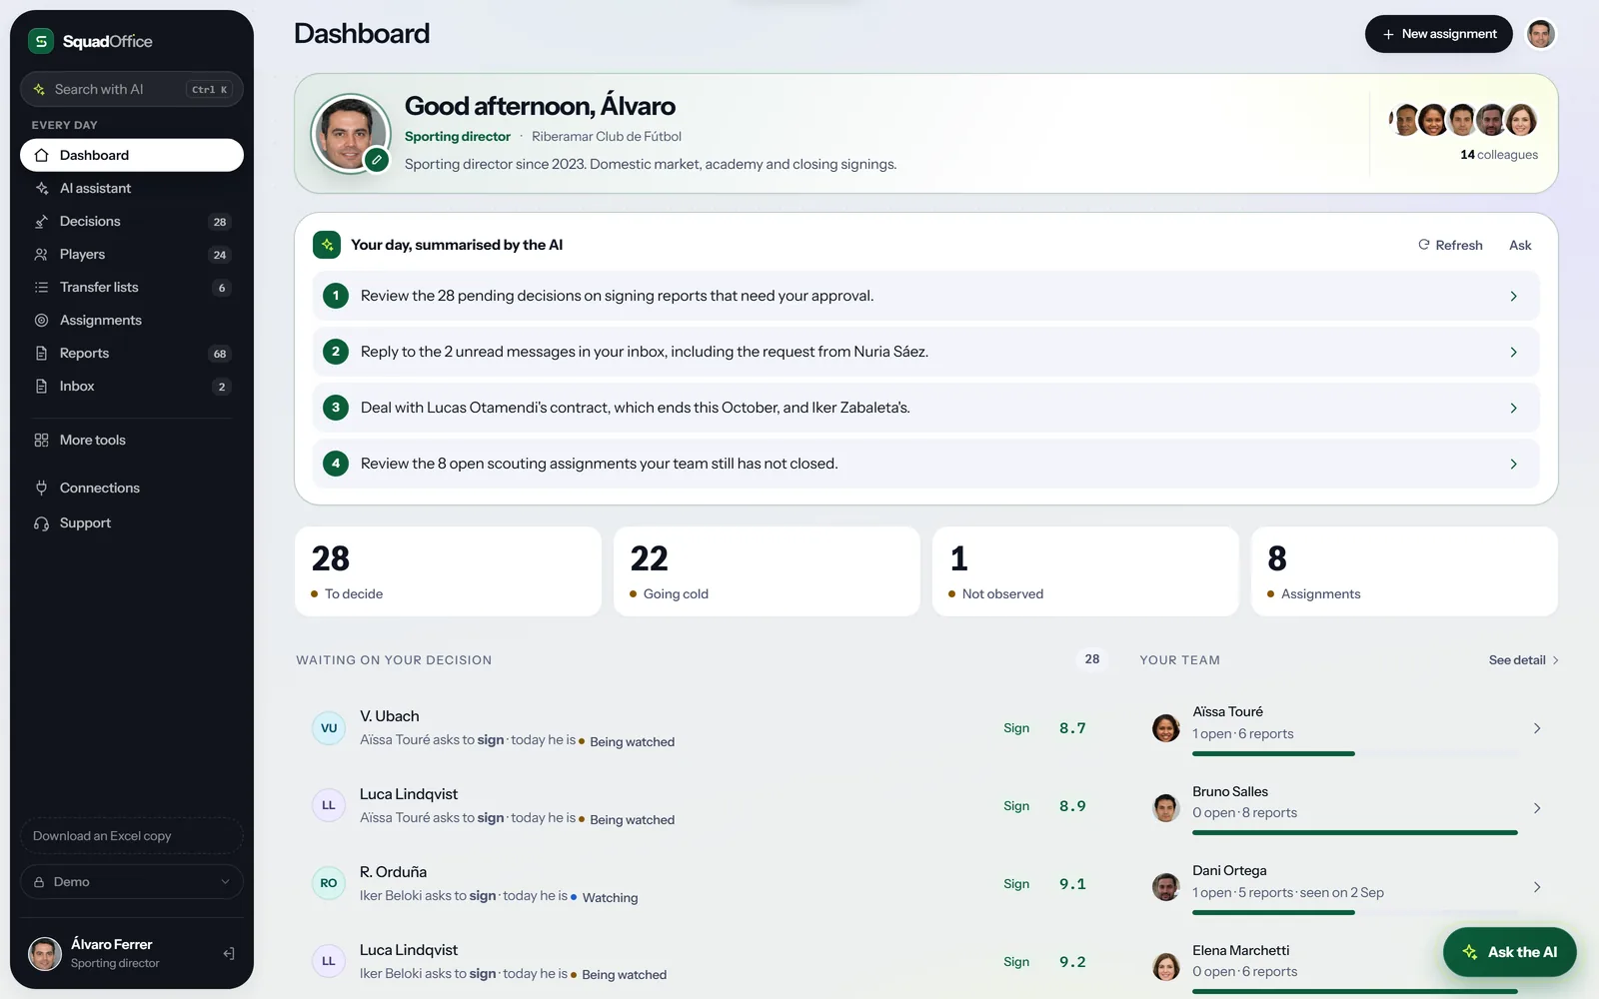The height and width of the screenshot is (999, 1599).
Task: Open Inbox in sidebar
Action: click(132, 386)
